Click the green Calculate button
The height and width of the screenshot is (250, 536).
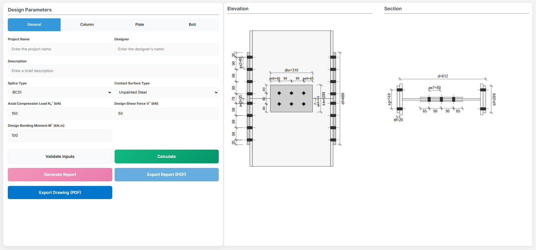pos(166,156)
